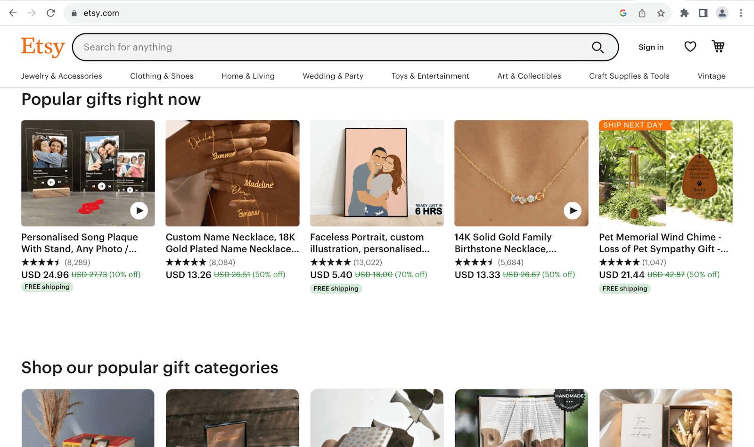Play the Personalised Song Plaque video
The width and height of the screenshot is (754, 447).
(139, 211)
